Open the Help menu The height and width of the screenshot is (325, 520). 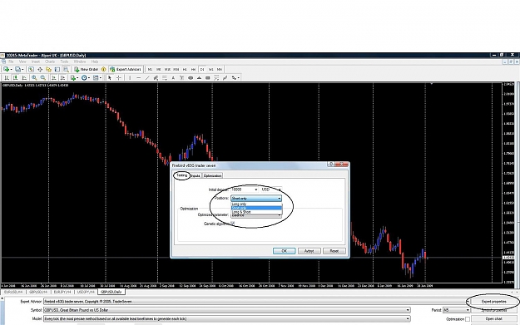pos(95,62)
